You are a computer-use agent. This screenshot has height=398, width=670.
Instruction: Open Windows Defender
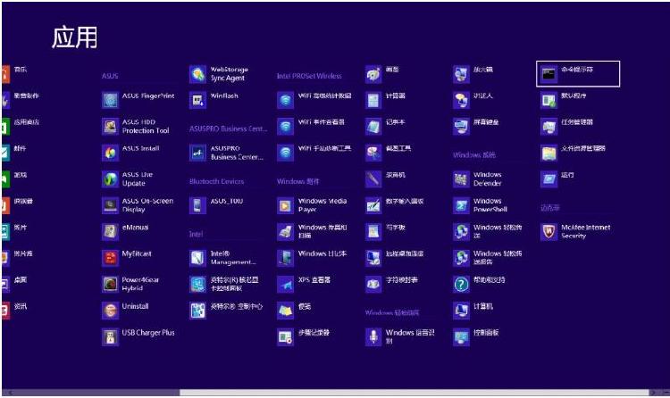tap(478, 179)
